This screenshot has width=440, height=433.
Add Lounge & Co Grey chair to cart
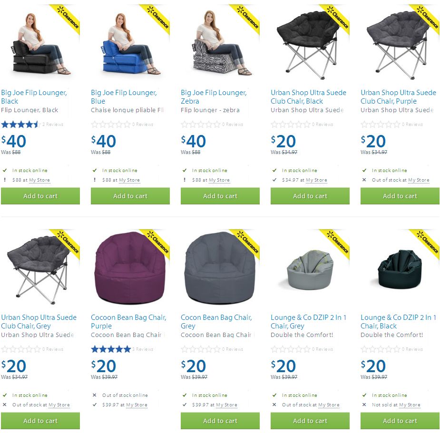click(x=310, y=421)
